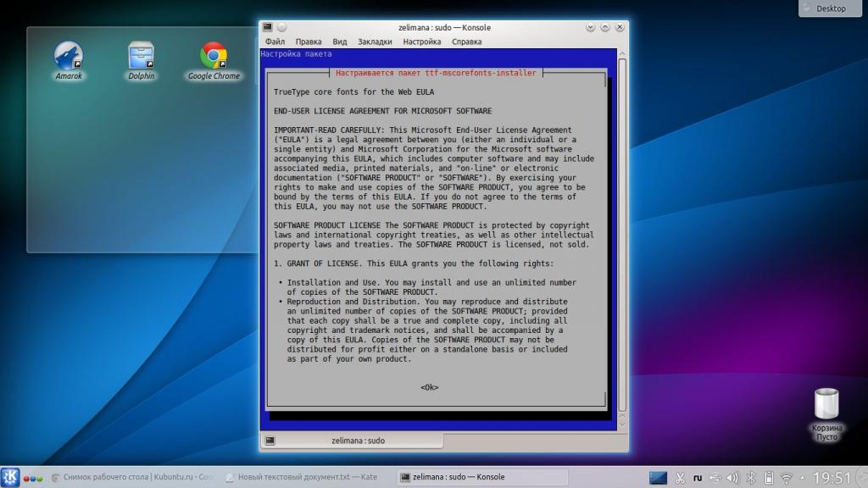Click the Konsole title bar text
The image size is (868, 488).
click(x=444, y=27)
